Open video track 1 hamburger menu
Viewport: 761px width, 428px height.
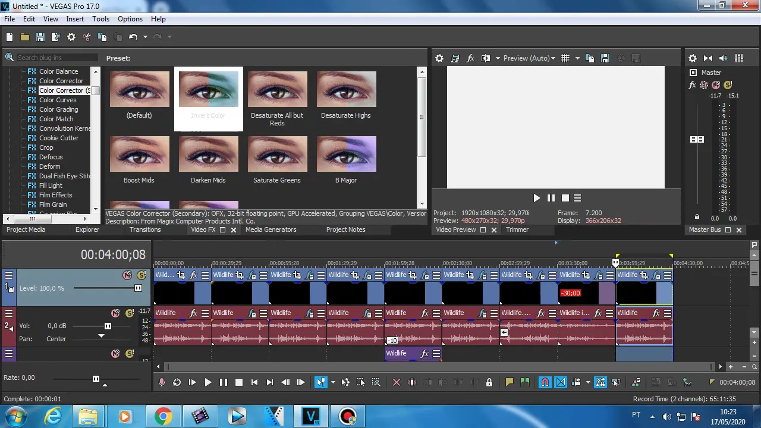[9, 275]
